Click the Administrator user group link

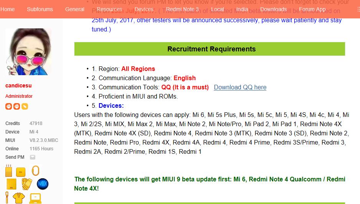tap(19, 96)
